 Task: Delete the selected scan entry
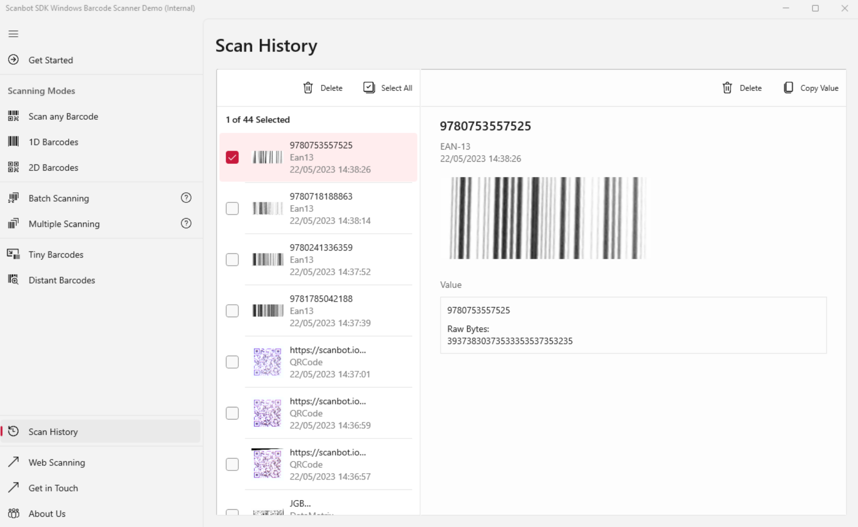(742, 88)
